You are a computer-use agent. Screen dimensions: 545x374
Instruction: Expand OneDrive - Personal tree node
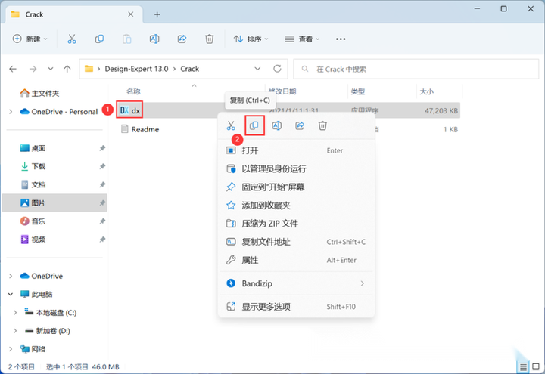pos(11,112)
